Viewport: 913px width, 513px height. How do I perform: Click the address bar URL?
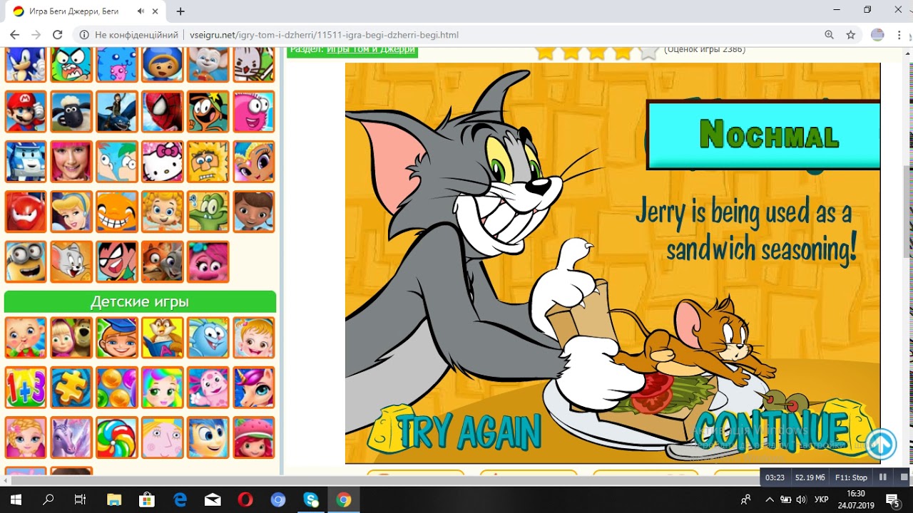click(x=324, y=35)
